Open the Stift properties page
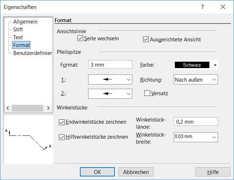234x180 pixels. (18, 30)
